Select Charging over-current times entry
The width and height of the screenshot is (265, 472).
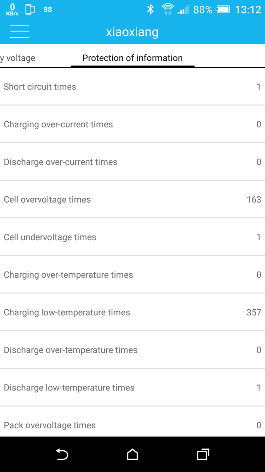coord(132,124)
